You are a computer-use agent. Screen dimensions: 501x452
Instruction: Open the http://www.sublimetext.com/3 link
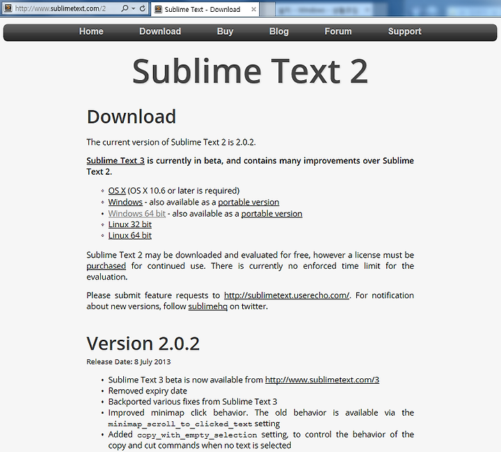coord(322,380)
